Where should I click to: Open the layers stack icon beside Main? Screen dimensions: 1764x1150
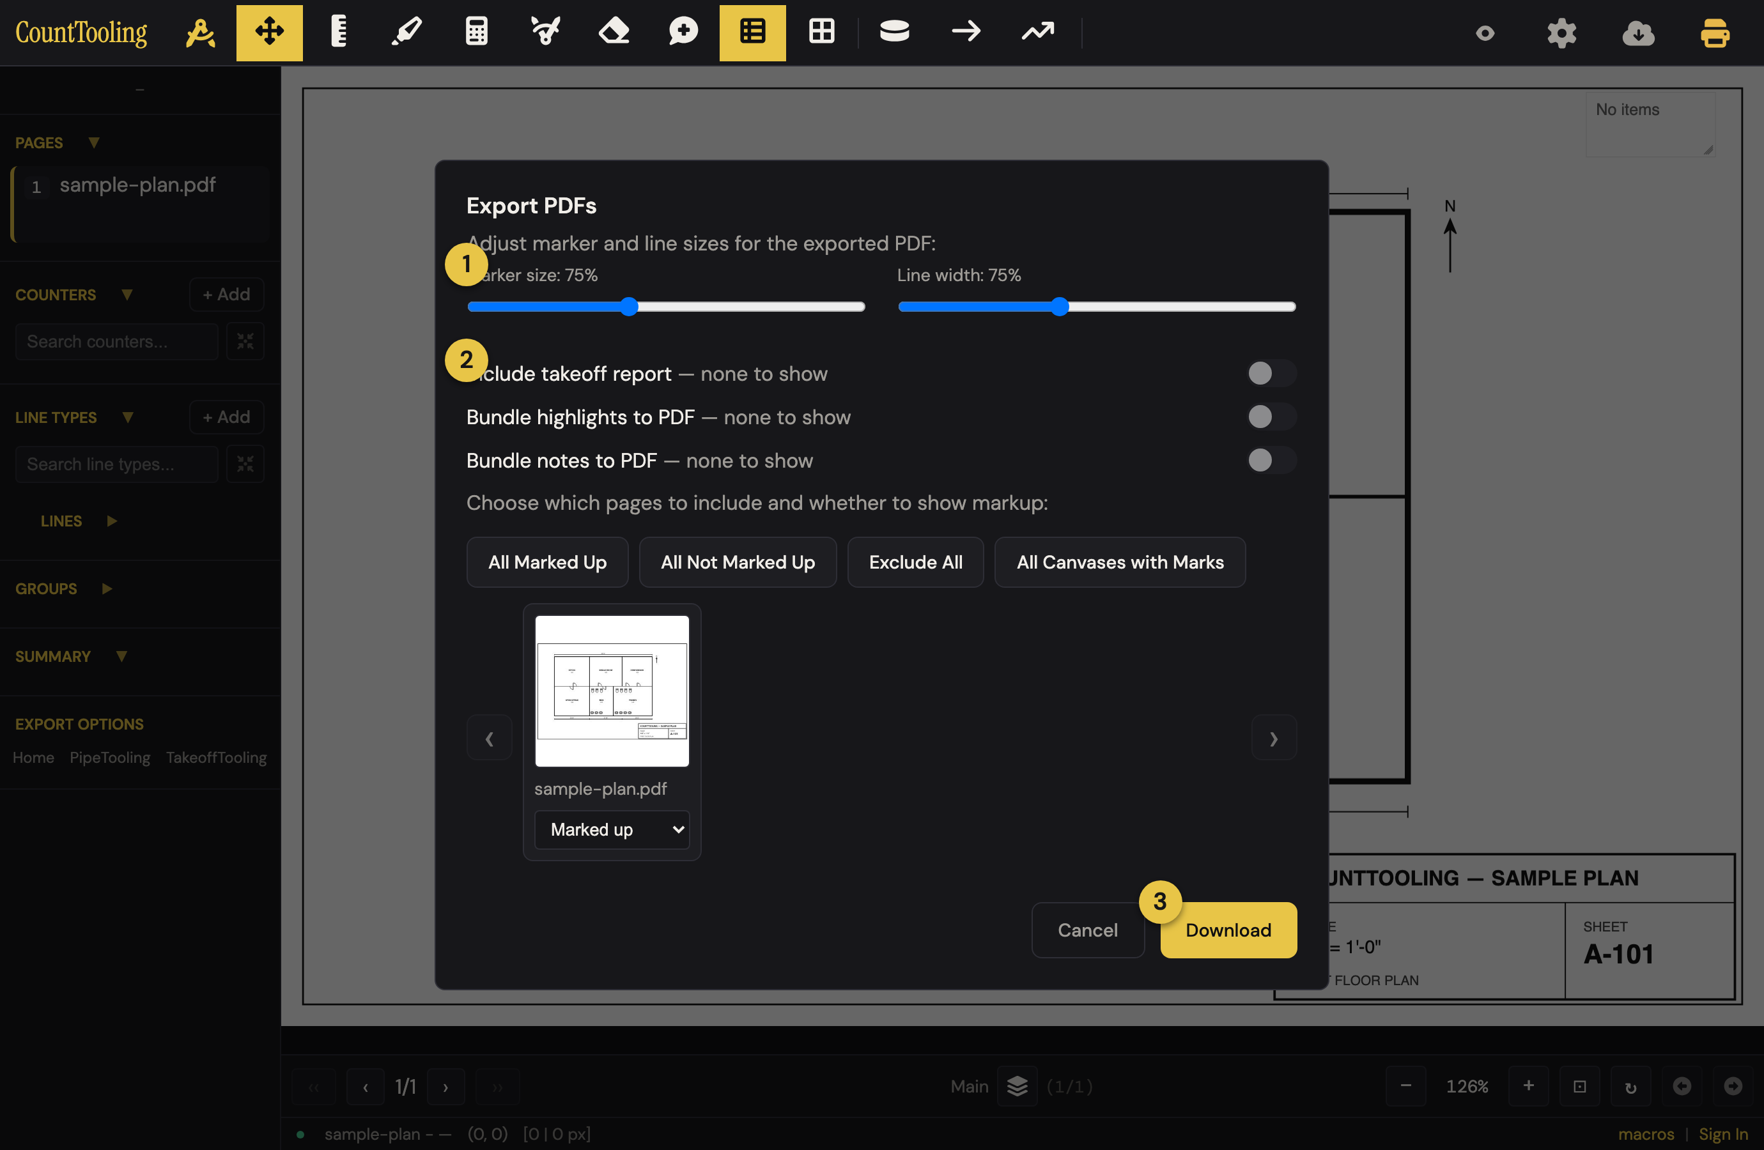click(x=1017, y=1086)
